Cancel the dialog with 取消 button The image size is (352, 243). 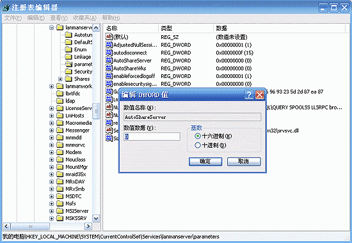pos(244,162)
